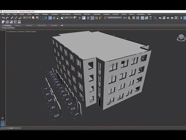Image resolution: width=186 pixels, height=140 pixels.
Task: Restrict movement to the Y axis
Action: pos(185,18)
